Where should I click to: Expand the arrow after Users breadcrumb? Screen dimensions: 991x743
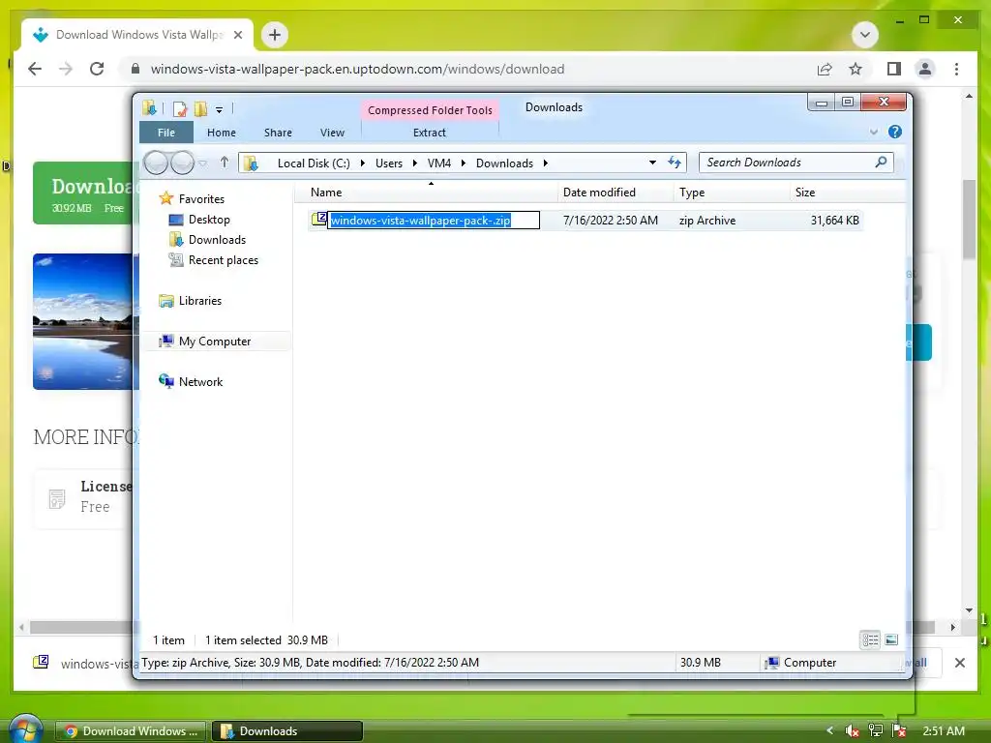coord(414,163)
